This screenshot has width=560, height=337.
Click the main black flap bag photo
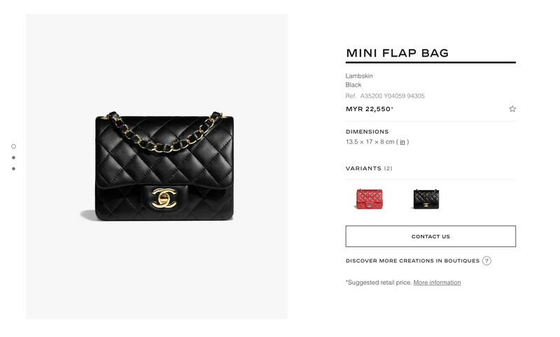pos(157,166)
